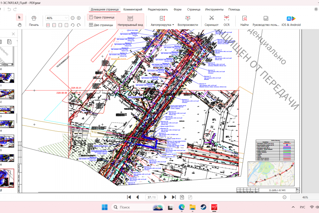The image size is (319, 213).
Task: Go to the last page
Action: coord(174,197)
